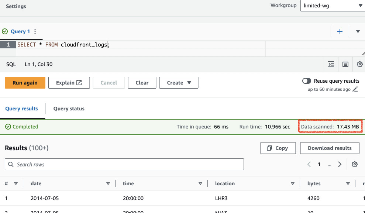The width and height of the screenshot is (365, 213).
Task: Open results table preferences gear icon
Action: point(355,164)
